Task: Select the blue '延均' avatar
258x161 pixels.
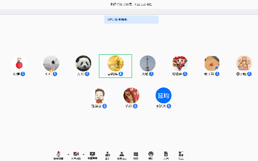Action: click(x=163, y=96)
